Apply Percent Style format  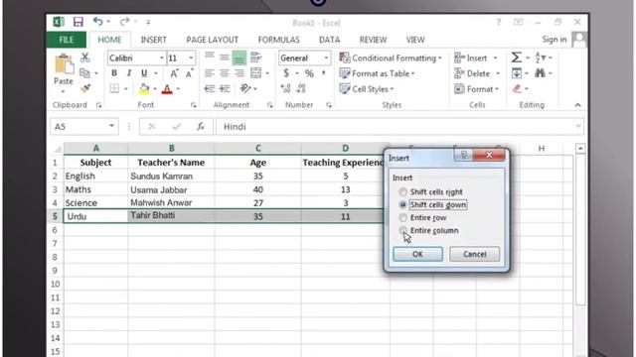point(309,73)
